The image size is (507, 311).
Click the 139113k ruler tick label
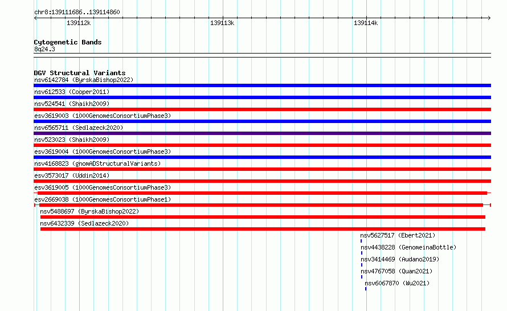[222, 23]
